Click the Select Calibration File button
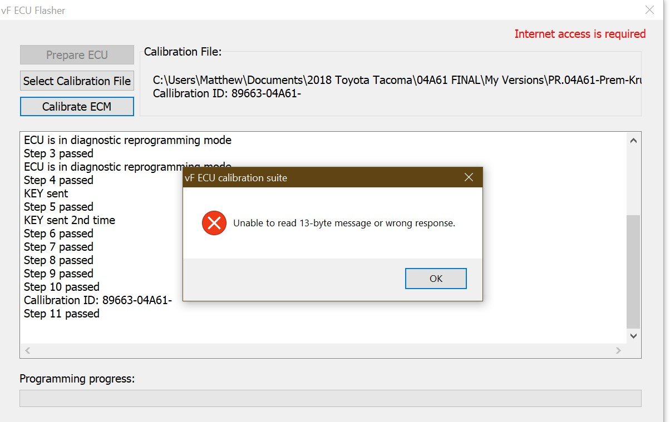 [x=77, y=81]
